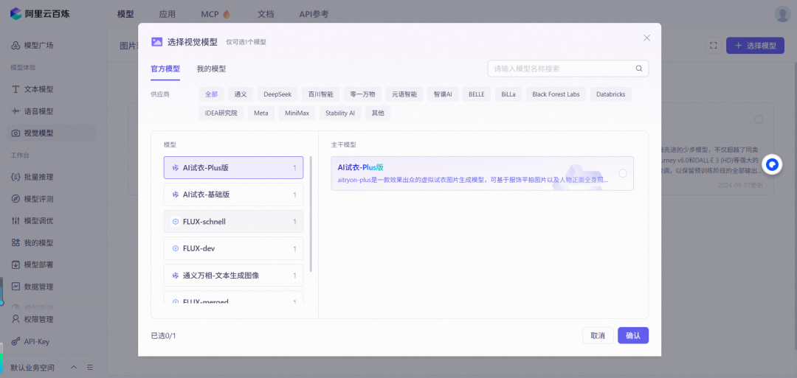797x378 pixels.
Task: Click the 模型评测 sidebar icon
Action: (x=15, y=199)
